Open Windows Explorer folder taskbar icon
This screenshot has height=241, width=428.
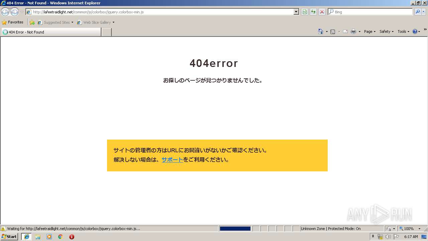[x=38, y=237]
